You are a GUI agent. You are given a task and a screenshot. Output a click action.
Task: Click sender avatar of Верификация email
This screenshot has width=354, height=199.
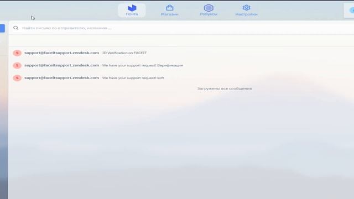17,65
